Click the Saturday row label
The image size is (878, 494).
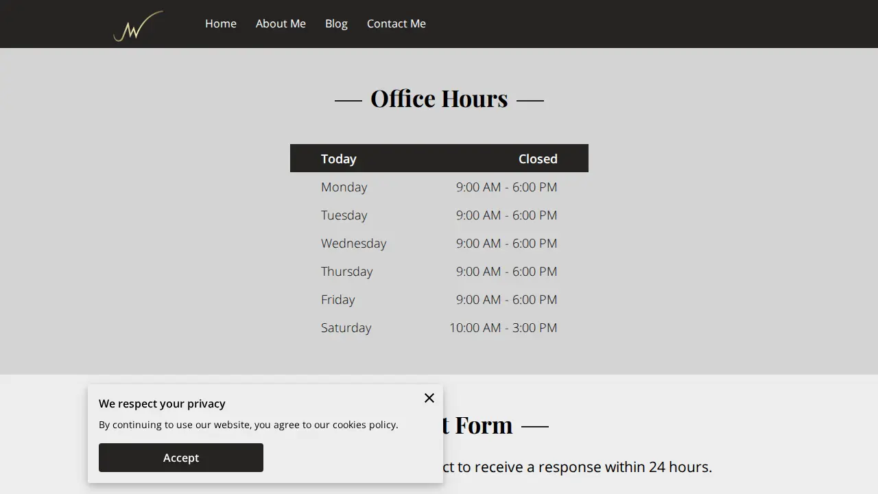point(346,327)
